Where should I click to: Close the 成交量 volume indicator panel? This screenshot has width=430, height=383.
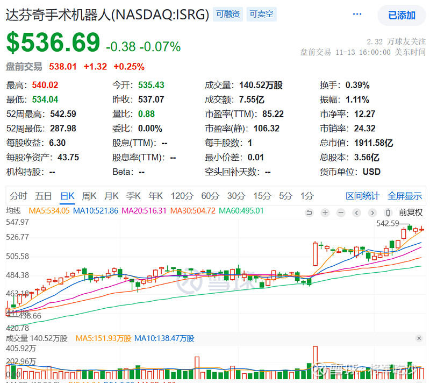(x=419, y=338)
